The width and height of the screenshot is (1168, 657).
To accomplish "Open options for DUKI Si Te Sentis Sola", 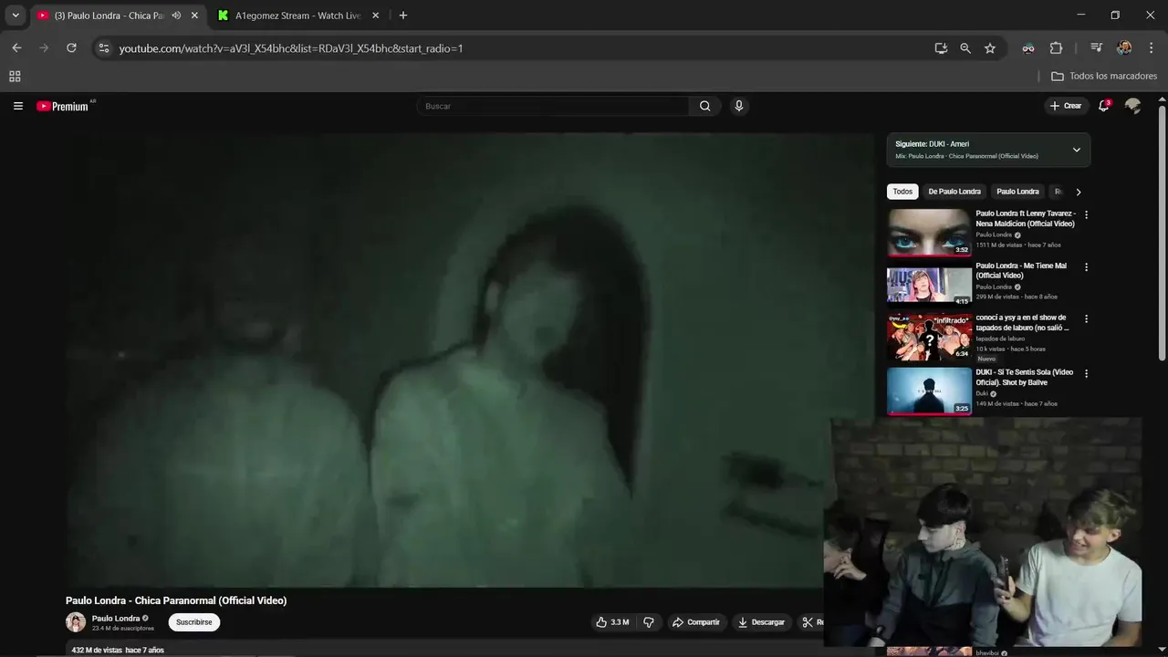I will click(x=1086, y=373).
